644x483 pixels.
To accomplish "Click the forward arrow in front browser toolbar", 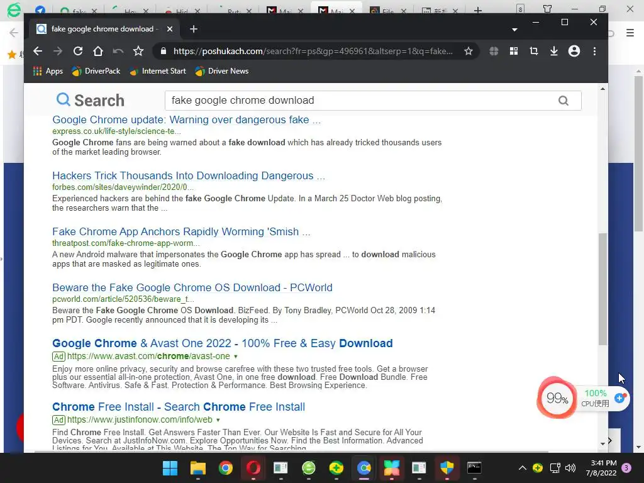I will [58, 51].
